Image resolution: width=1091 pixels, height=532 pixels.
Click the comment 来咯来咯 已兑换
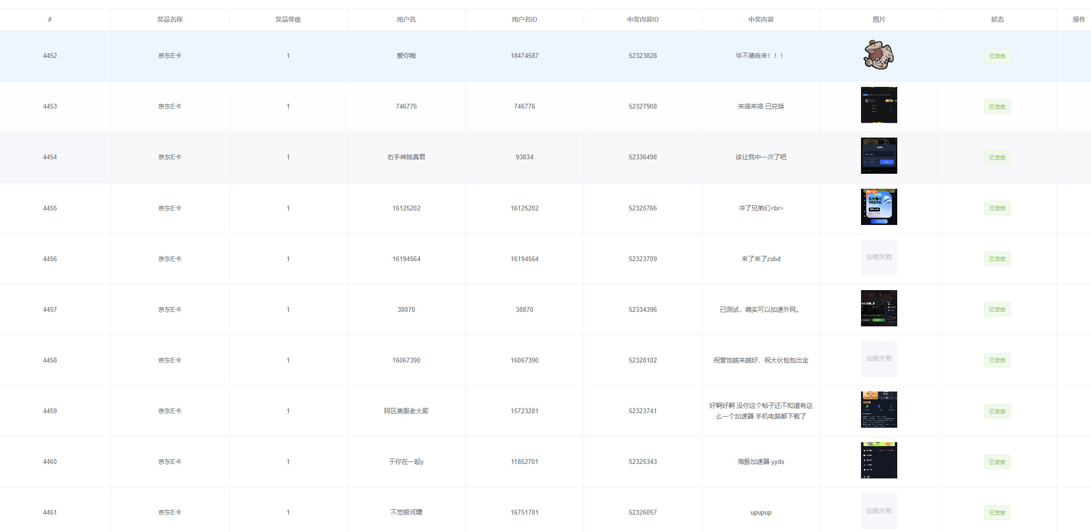pos(761,106)
